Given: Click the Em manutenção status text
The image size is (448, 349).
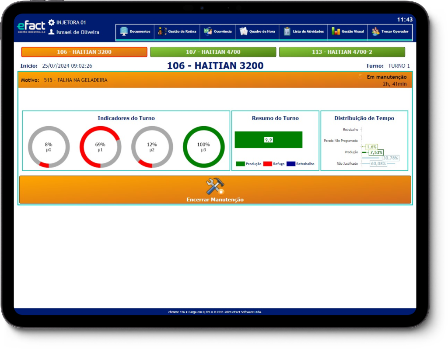Looking at the screenshot, I should [x=387, y=77].
